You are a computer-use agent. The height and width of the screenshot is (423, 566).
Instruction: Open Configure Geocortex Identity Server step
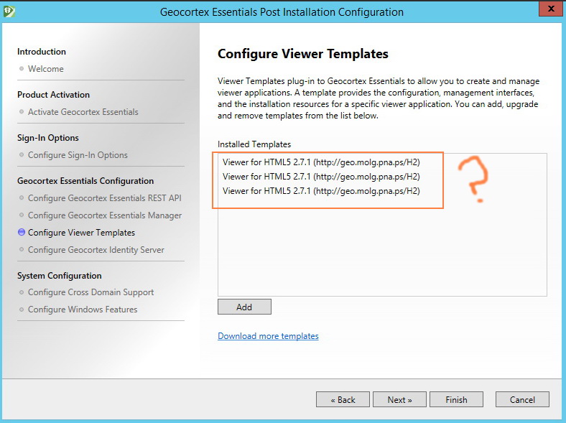click(x=96, y=250)
